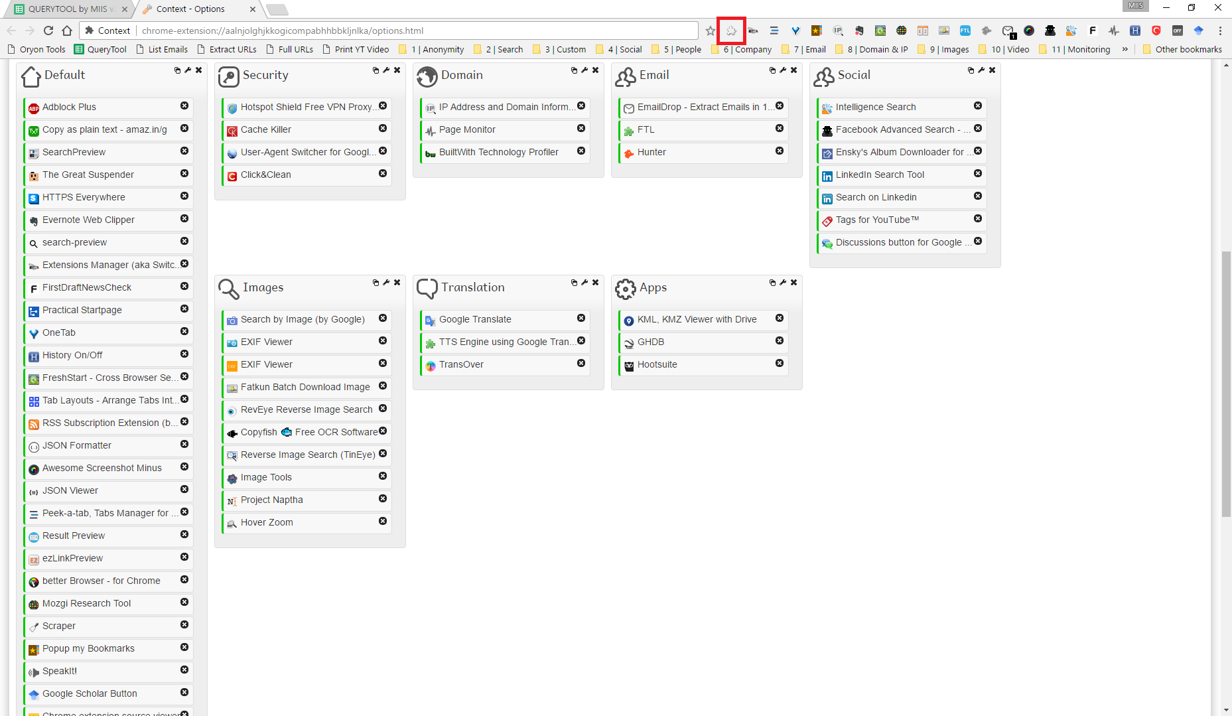Remove Cache Killer from Security group
Screen dimensions: 1232x716
coord(383,128)
